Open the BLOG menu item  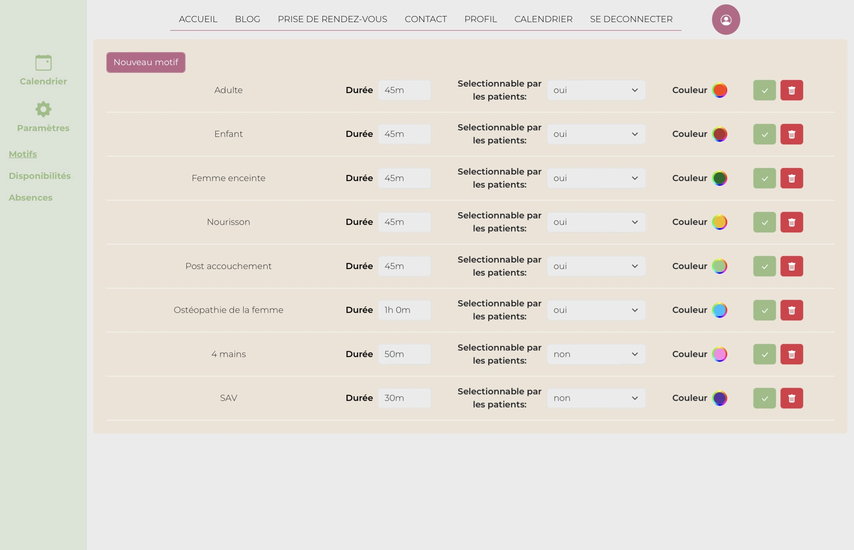(248, 19)
